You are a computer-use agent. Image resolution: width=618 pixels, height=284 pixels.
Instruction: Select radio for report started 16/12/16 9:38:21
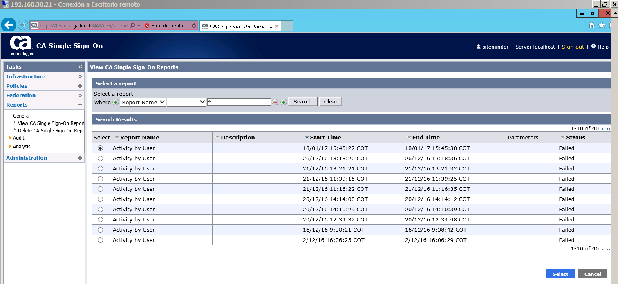pos(101,230)
